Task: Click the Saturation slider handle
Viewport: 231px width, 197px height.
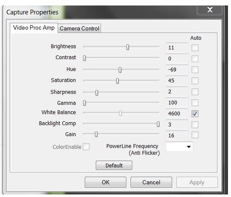Action: coord(117,81)
